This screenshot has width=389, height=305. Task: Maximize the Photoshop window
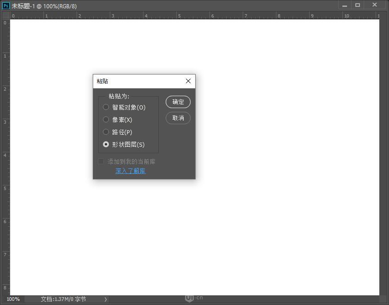coord(358,5)
